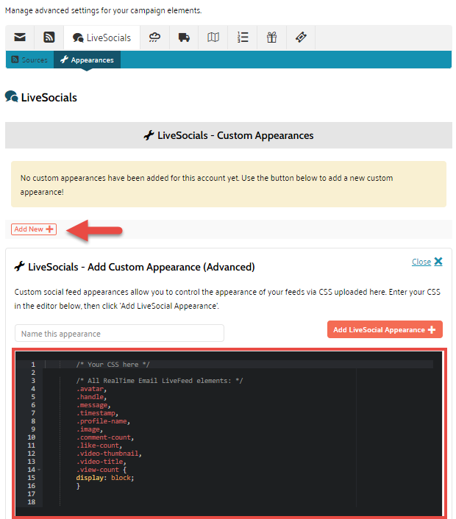This screenshot has height=519, width=456.
Task: Click the Name this appearance field
Action: [119, 334]
